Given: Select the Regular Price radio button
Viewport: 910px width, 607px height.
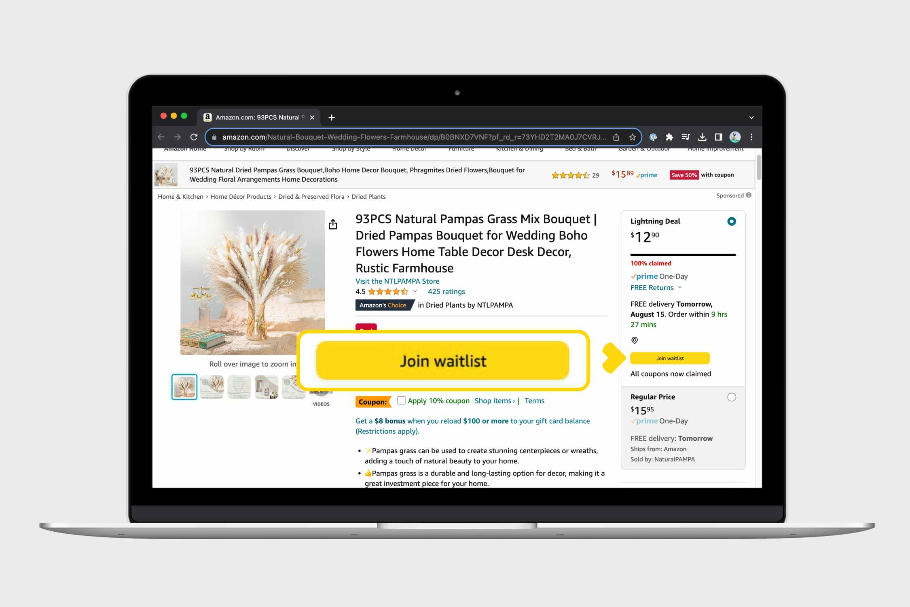Looking at the screenshot, I should (732, 397).
